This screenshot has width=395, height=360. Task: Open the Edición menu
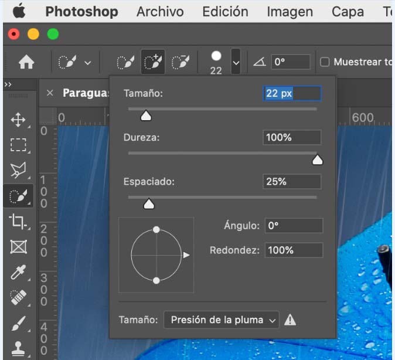(x=225, y=12)
